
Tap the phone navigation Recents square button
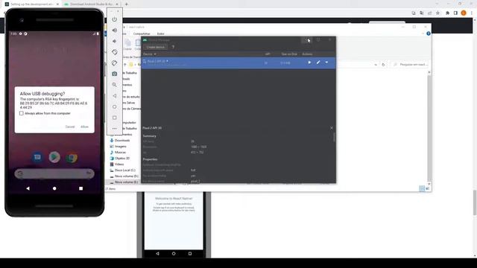pos(81,188)
